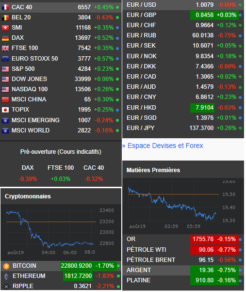Click the German flag icon beside DAX
Screen dimensions: 246x292
click(5, 38)
